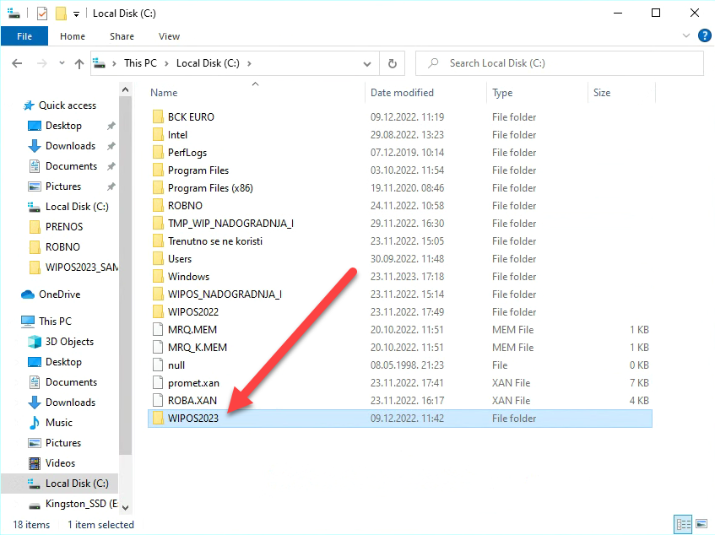Open OneDrive in the navigation pane
This screenshot has width=715, height=535.
point(59,295)
